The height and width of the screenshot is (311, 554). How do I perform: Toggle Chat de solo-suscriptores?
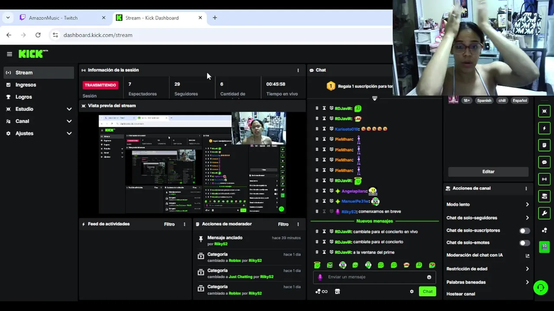coord(525,231)
